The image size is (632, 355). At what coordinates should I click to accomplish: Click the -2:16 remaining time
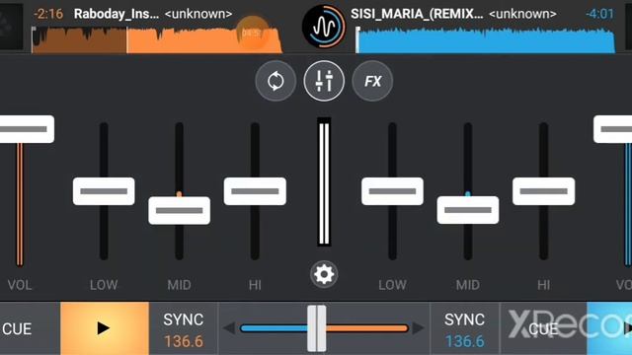click(48, 14)
